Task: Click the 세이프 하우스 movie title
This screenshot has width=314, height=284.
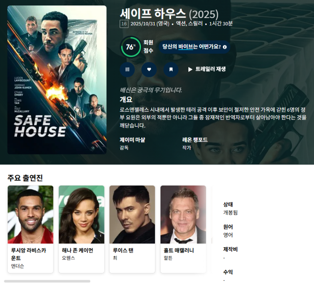Action: pos(153,13)
